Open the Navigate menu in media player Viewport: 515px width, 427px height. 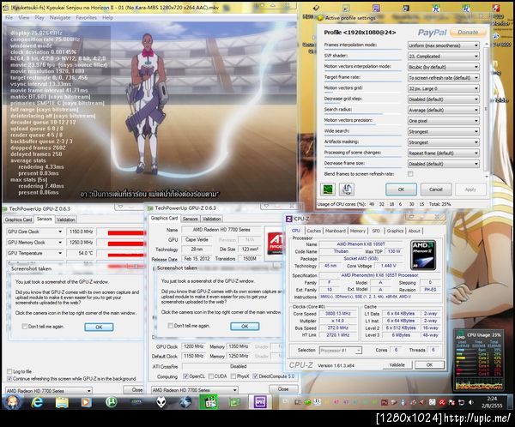pos(60,17)
